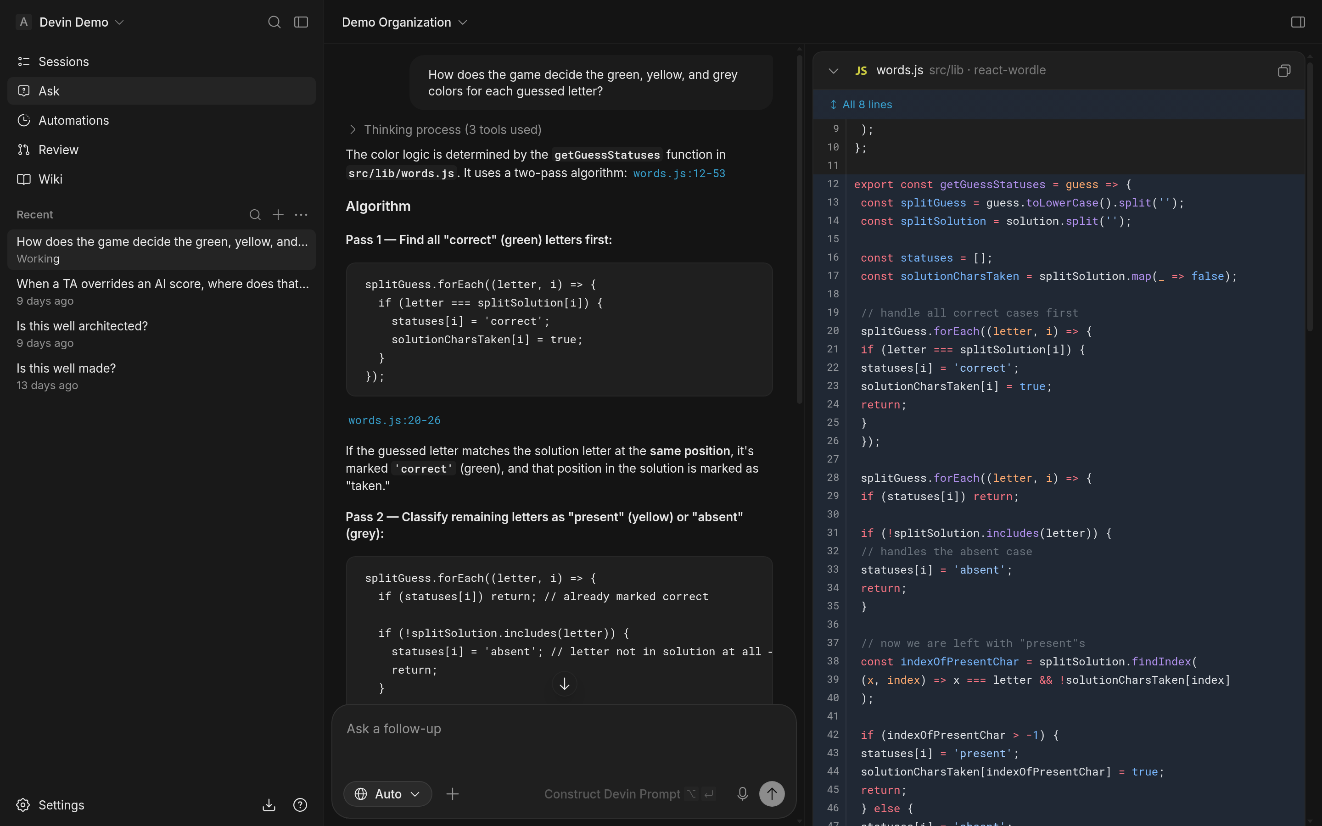Open Sessions page
The width and height of the screenshot is (1322, 826).
pos(161,61)
